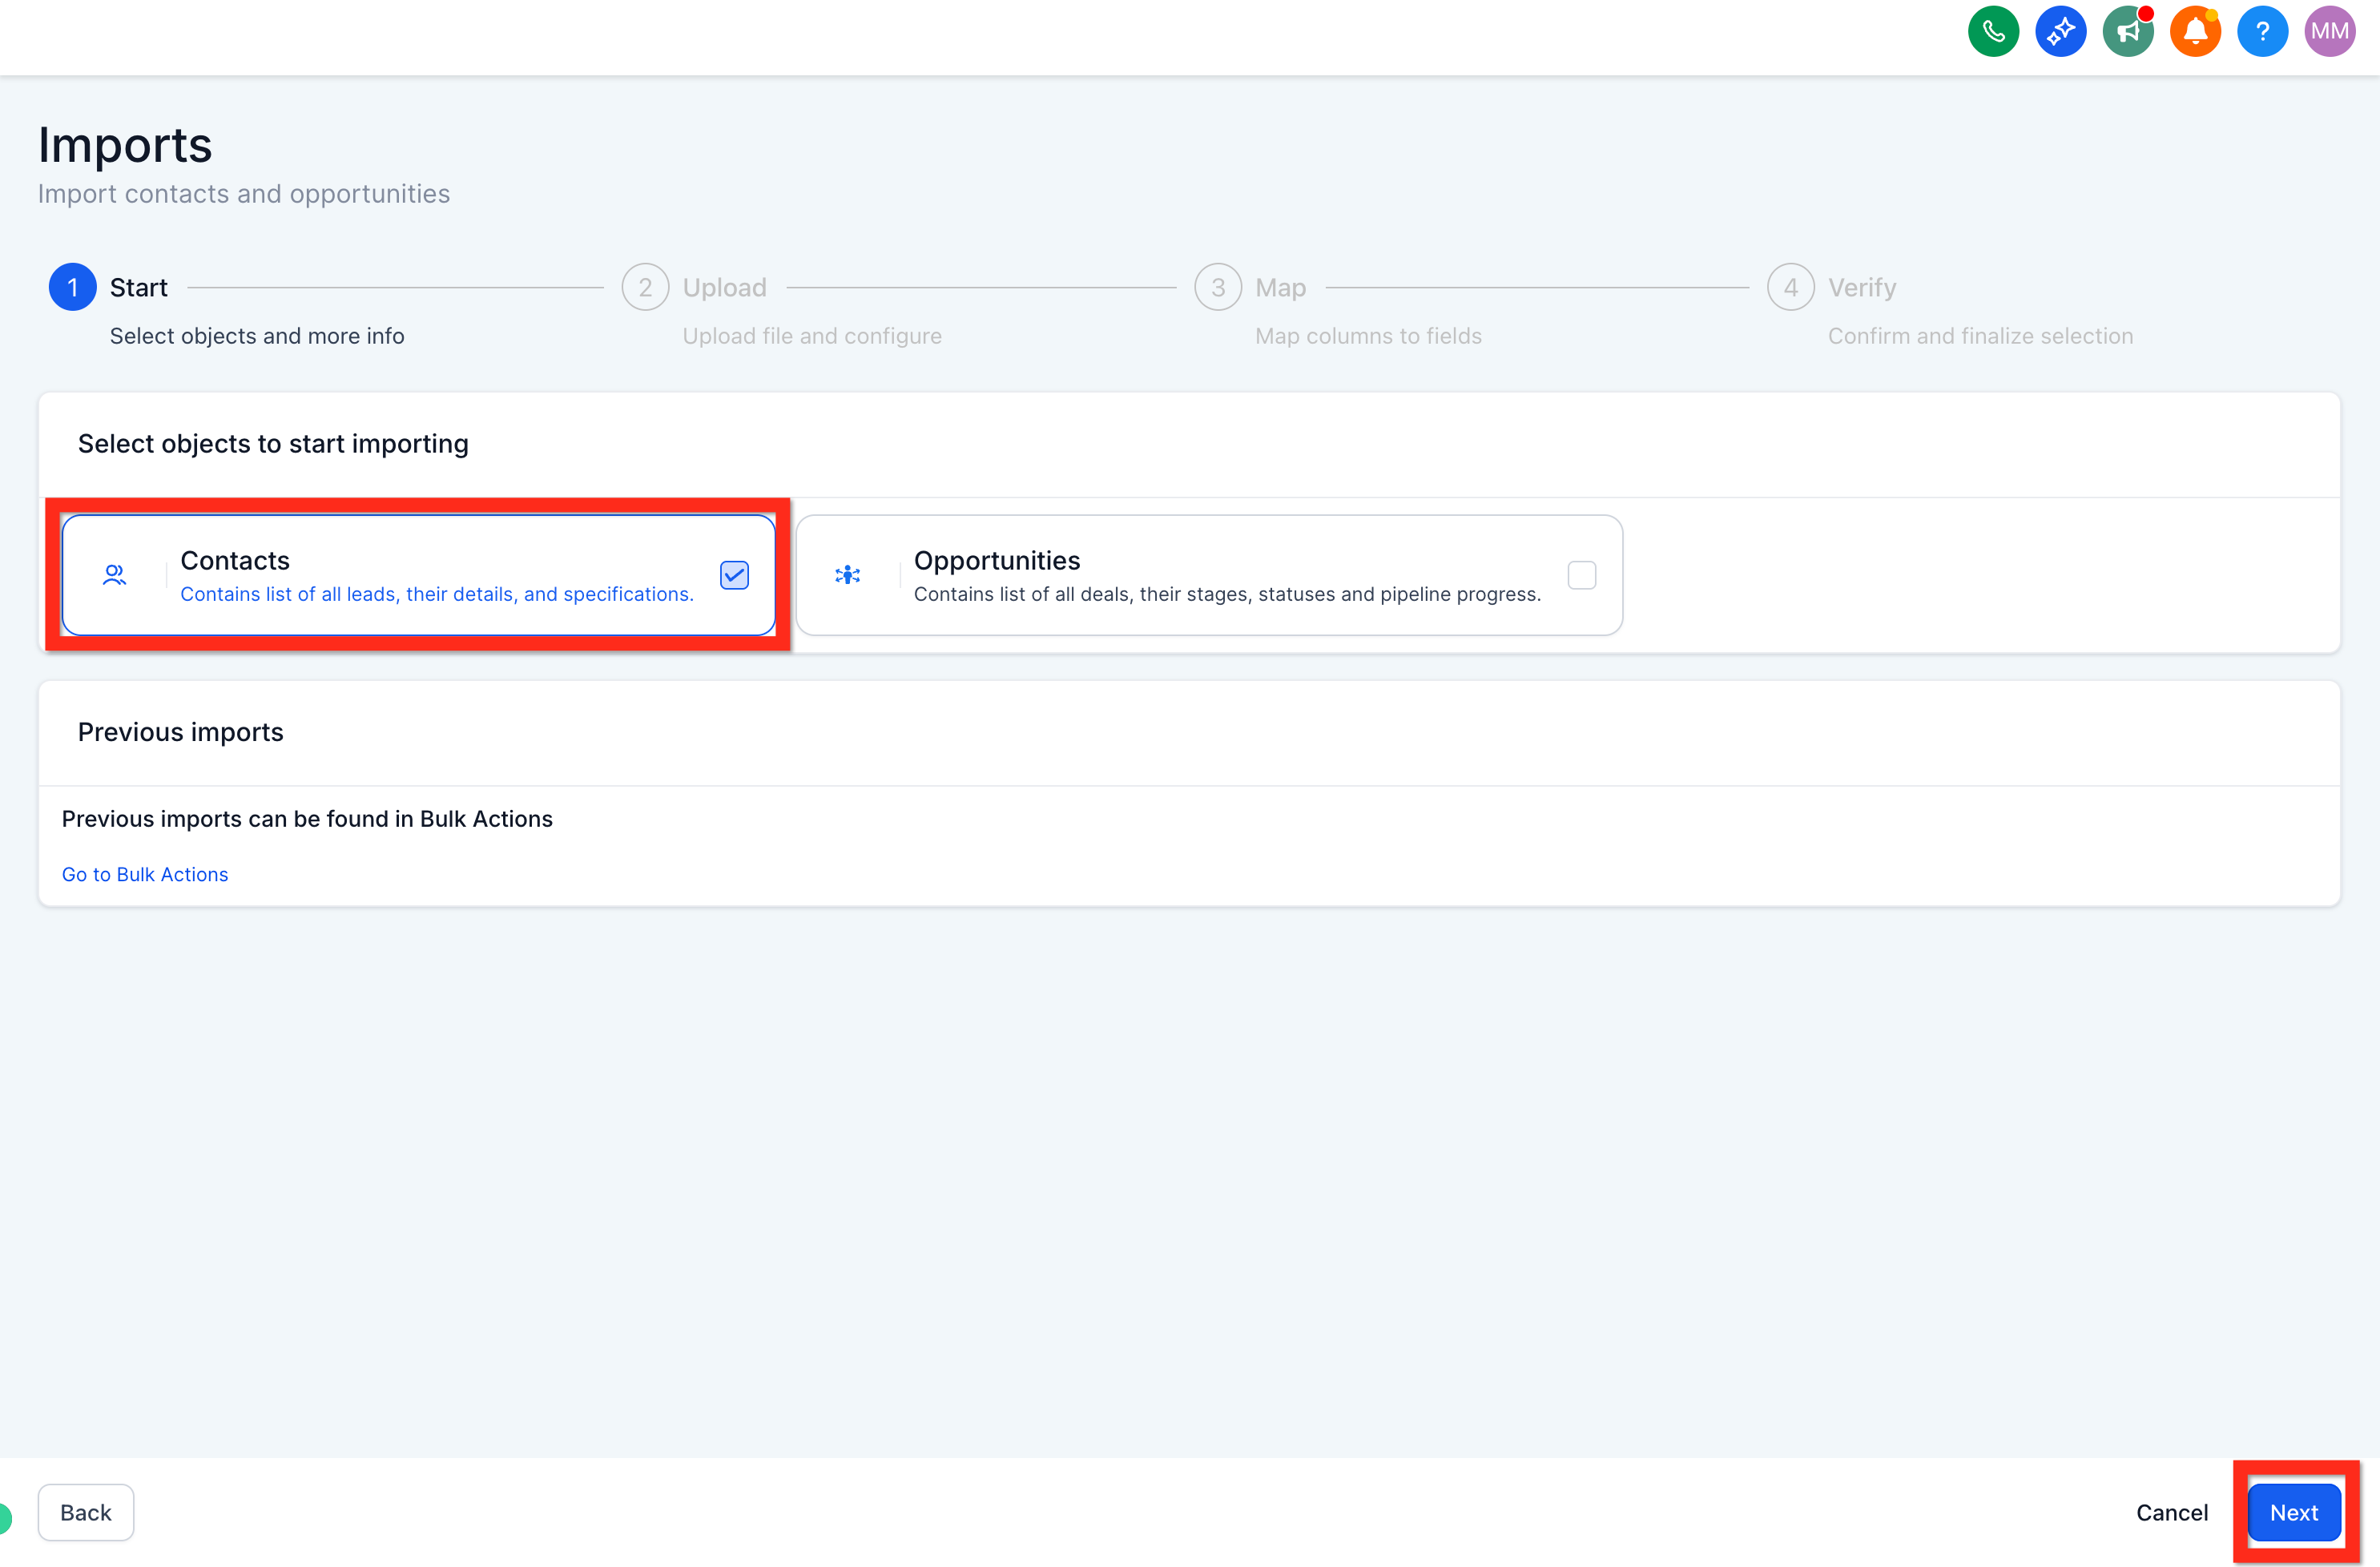
Task: Click 'Import contacts and opportunities' subtitle
Action: click(244, 194)
